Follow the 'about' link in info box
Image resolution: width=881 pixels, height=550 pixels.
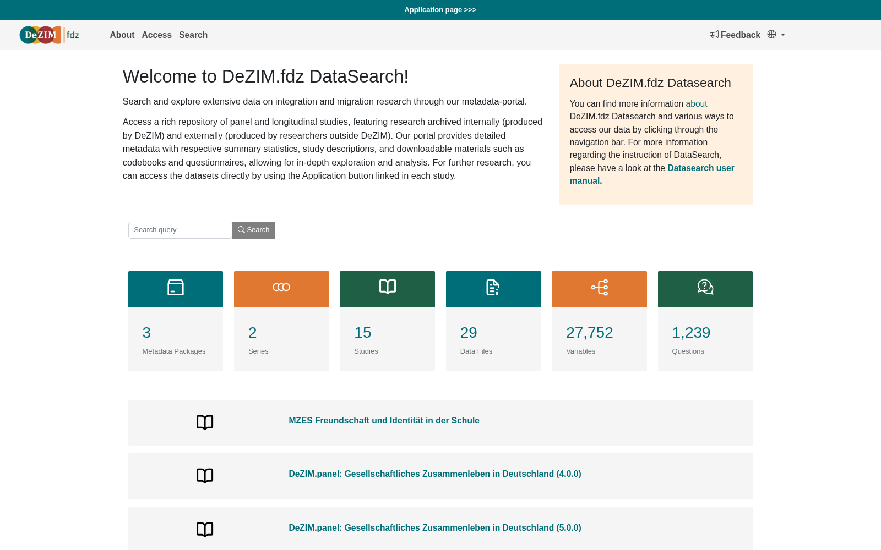point(697,103)
